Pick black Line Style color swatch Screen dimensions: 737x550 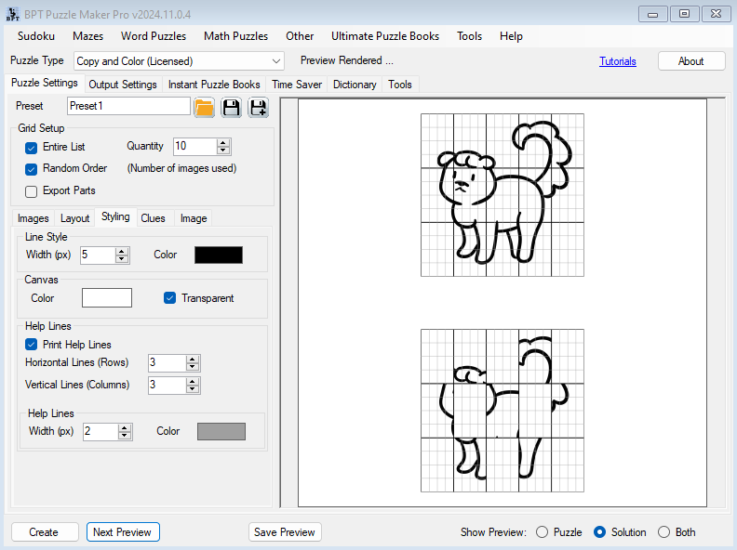pyautogui.click(x=219, y=255)
